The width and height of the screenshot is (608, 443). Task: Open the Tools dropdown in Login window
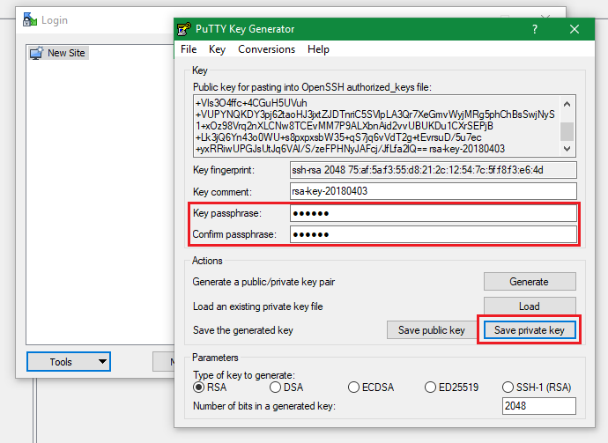coord(69,362)
